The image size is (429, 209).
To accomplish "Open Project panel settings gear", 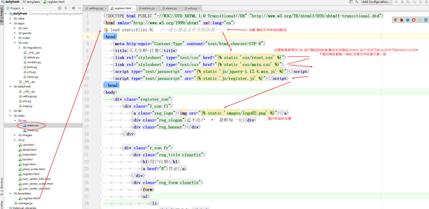I will tap(73, 8).
